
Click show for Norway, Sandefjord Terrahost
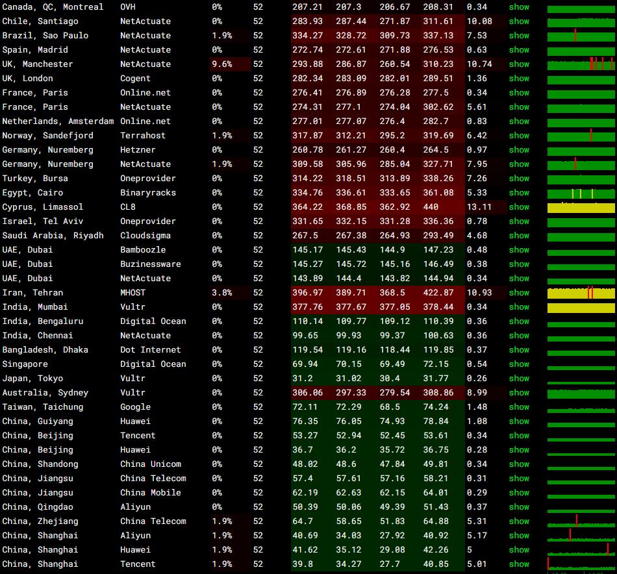pos(519,135)
